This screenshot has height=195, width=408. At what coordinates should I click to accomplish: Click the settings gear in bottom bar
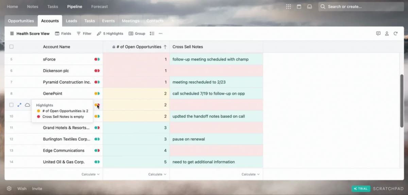coord(9,189)
